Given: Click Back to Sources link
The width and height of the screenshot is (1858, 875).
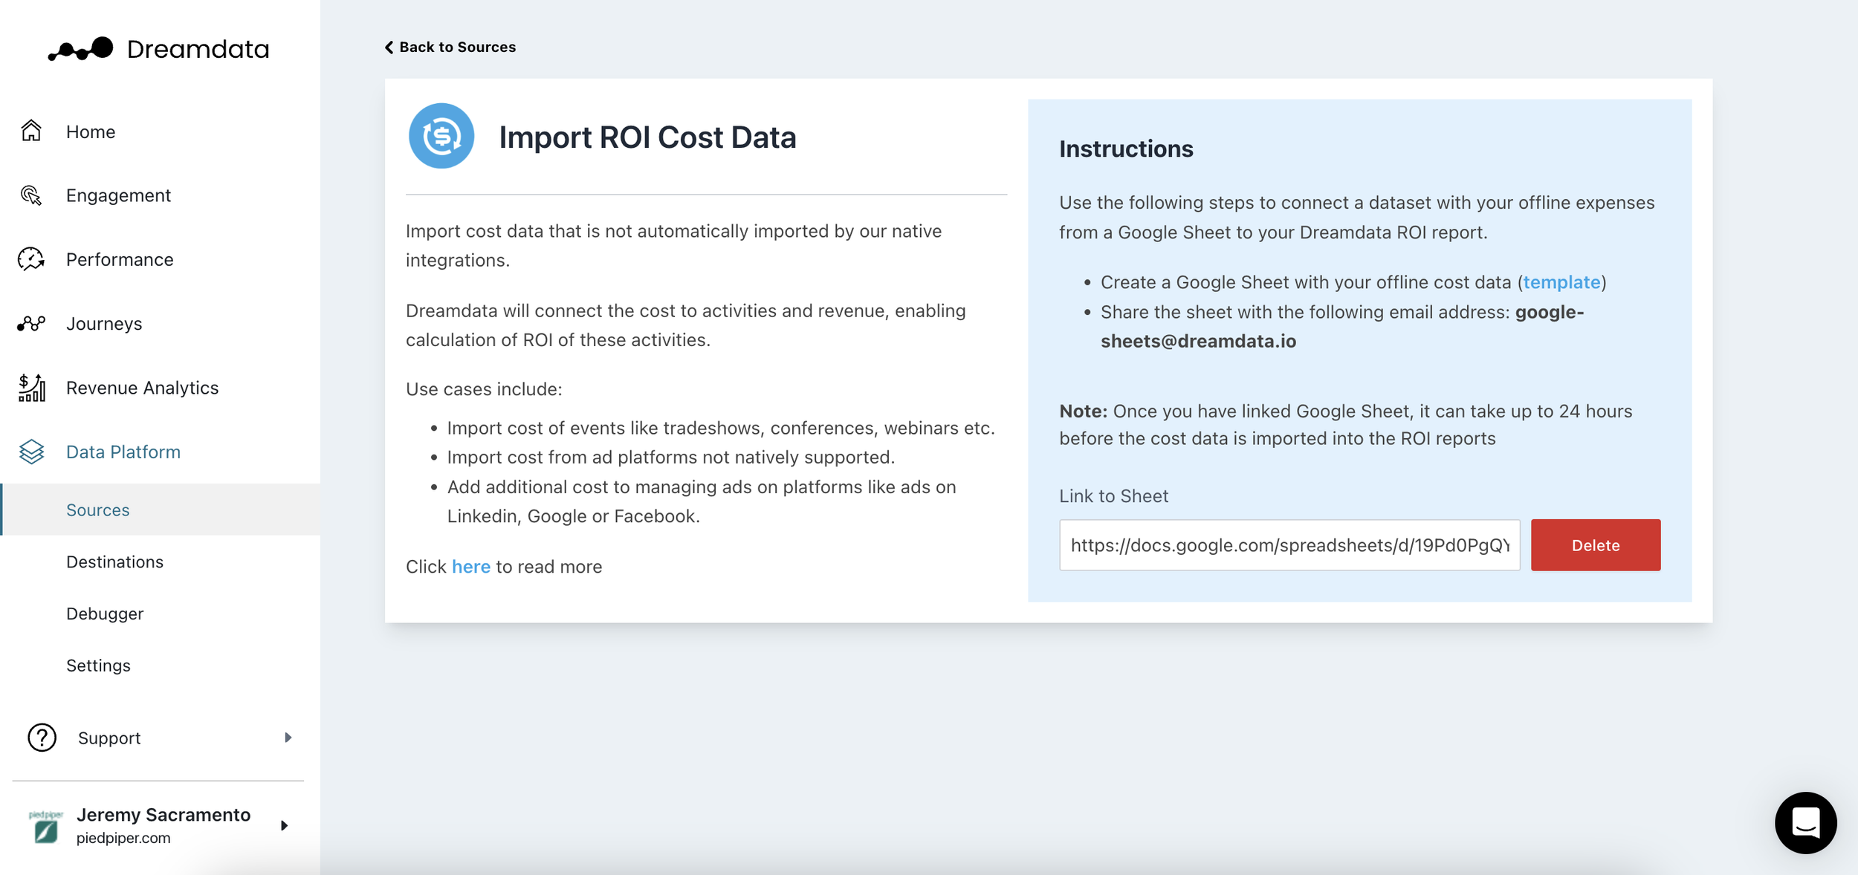Looking at the screenshot, I should (450, 47).
